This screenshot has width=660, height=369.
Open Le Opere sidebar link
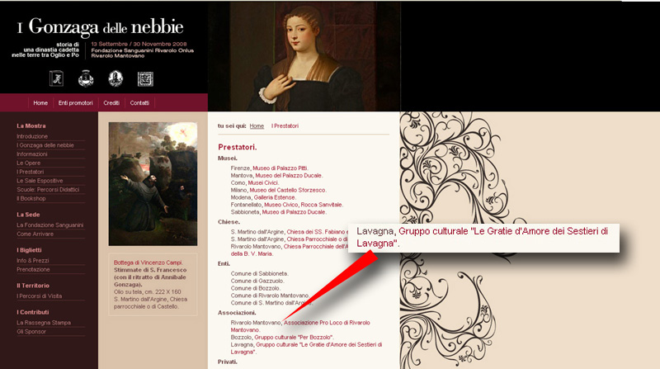[x=29, y=163]
